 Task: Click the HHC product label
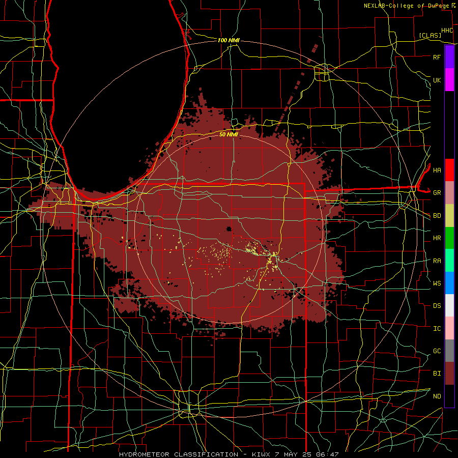447,31
